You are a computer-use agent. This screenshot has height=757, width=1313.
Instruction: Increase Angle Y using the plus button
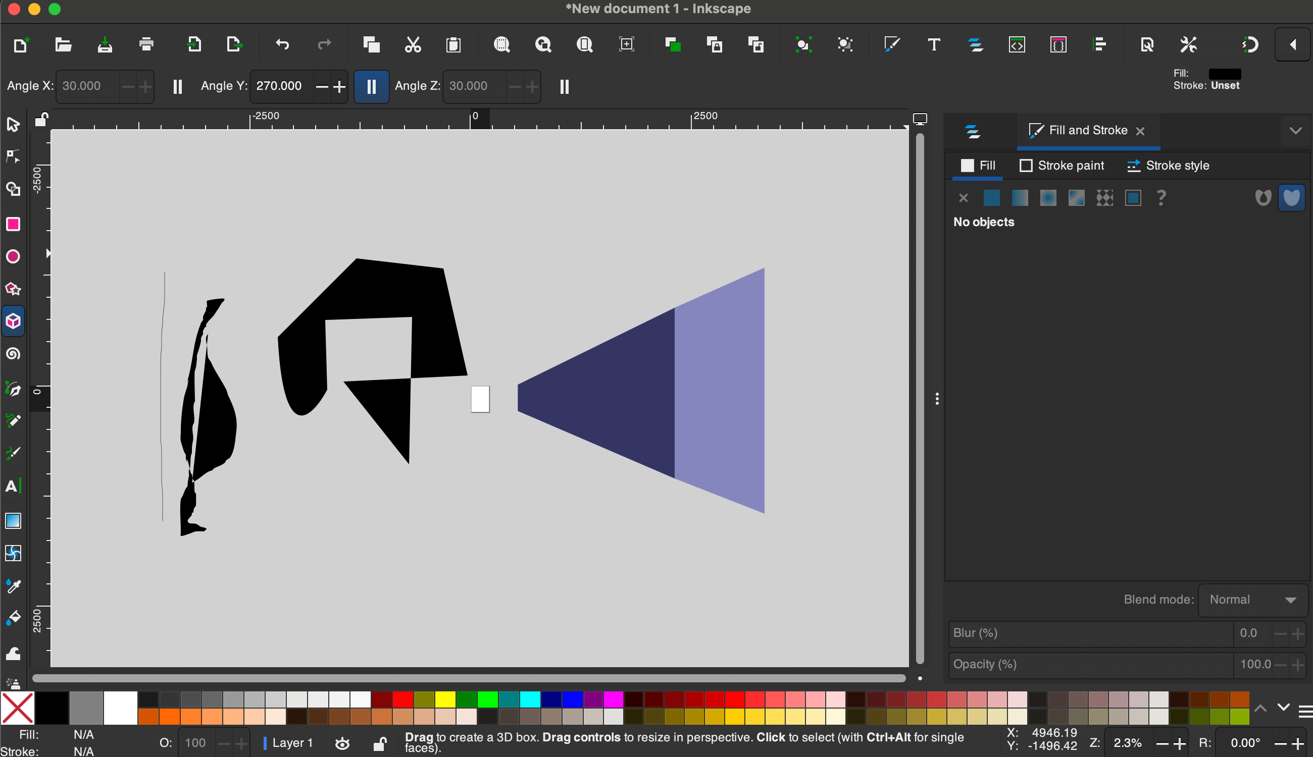click(x=339, y=86)
